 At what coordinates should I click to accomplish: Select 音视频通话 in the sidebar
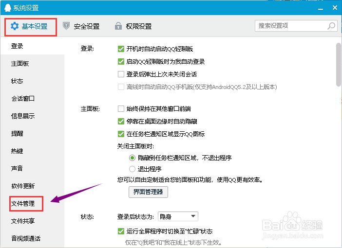coord(32,238)
